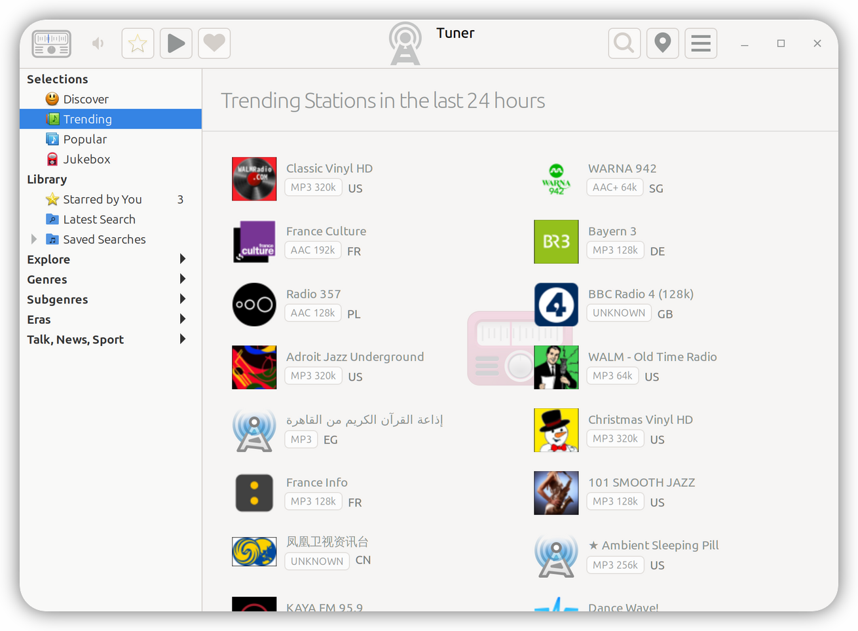Play Adroit Jazz Underground station
Screen dimensions: 858x631
pos(355,357)
